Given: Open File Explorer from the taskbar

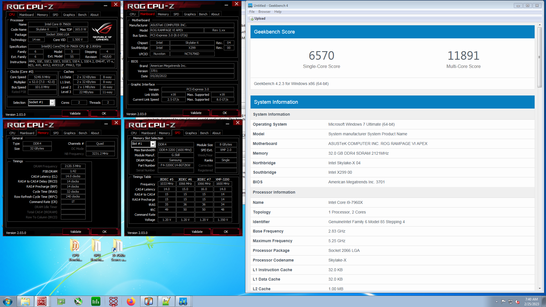Looking at the screenshot, I should [x=25, y=301].
